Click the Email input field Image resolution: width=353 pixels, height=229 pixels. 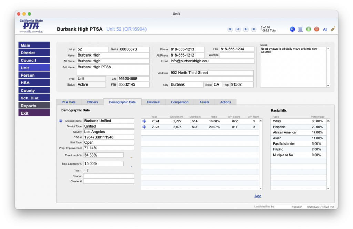click(212, 61)
